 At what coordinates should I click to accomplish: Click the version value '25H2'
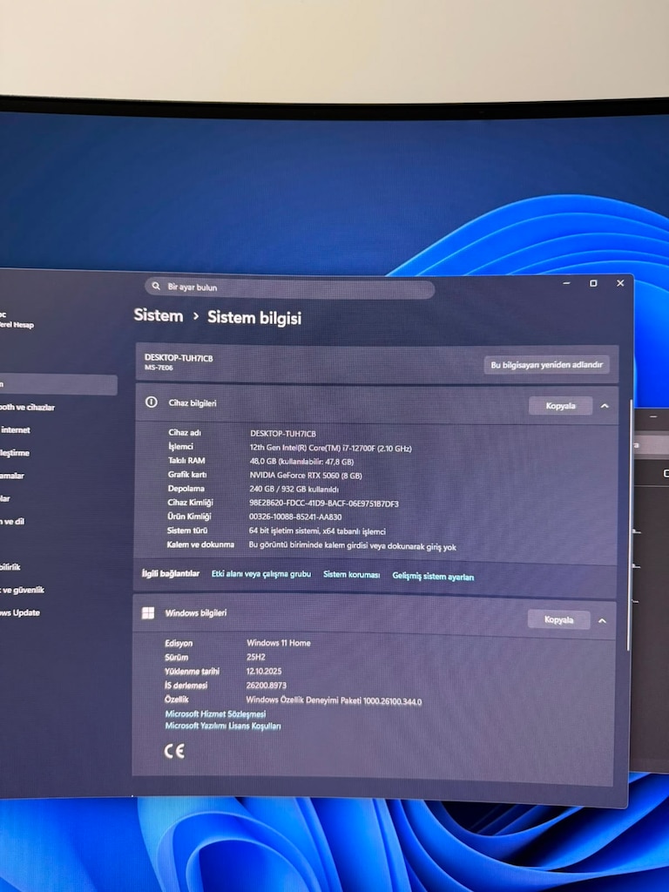(256, 657)
